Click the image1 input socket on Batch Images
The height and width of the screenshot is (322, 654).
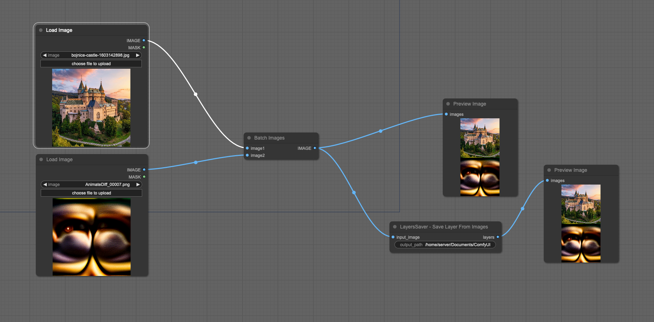247,148
